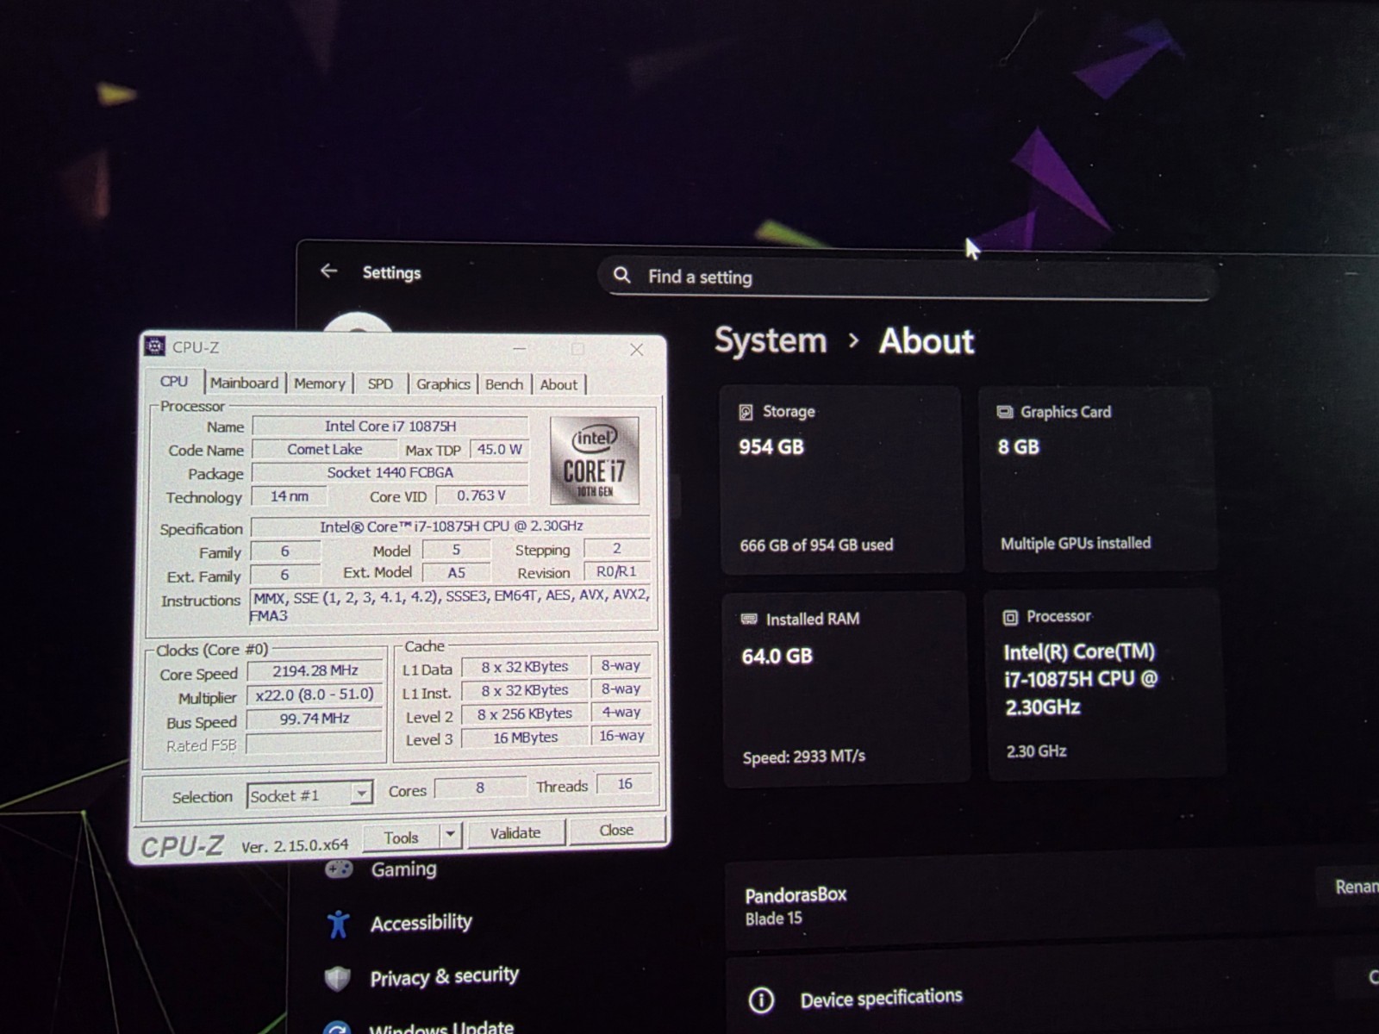Screen dimensions: 1379x1034
Task: Open the Graphics tab in CPU-Z
Action: (443, 384)
